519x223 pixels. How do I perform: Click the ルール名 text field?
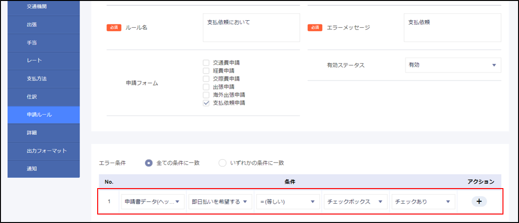251,27
